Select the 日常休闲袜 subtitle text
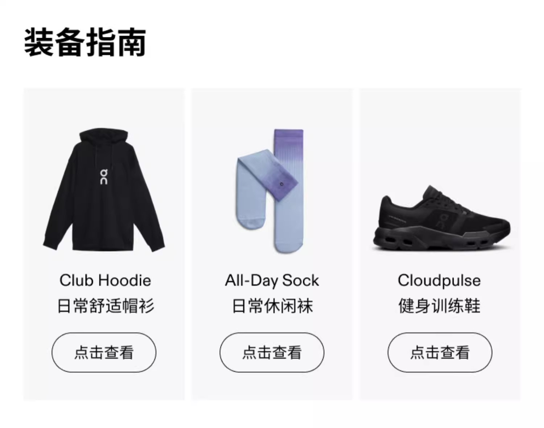Screen dimensions: 544x428 272,306
